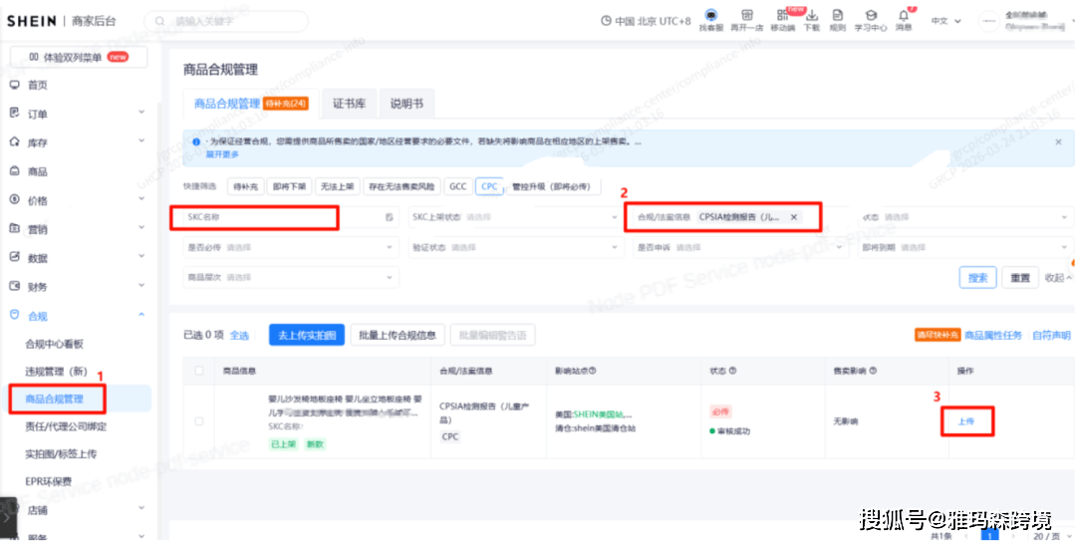Viewport: 1076px width, 543px height.
Task: Open the 中文 language dropdown
Action: (946, 21)
